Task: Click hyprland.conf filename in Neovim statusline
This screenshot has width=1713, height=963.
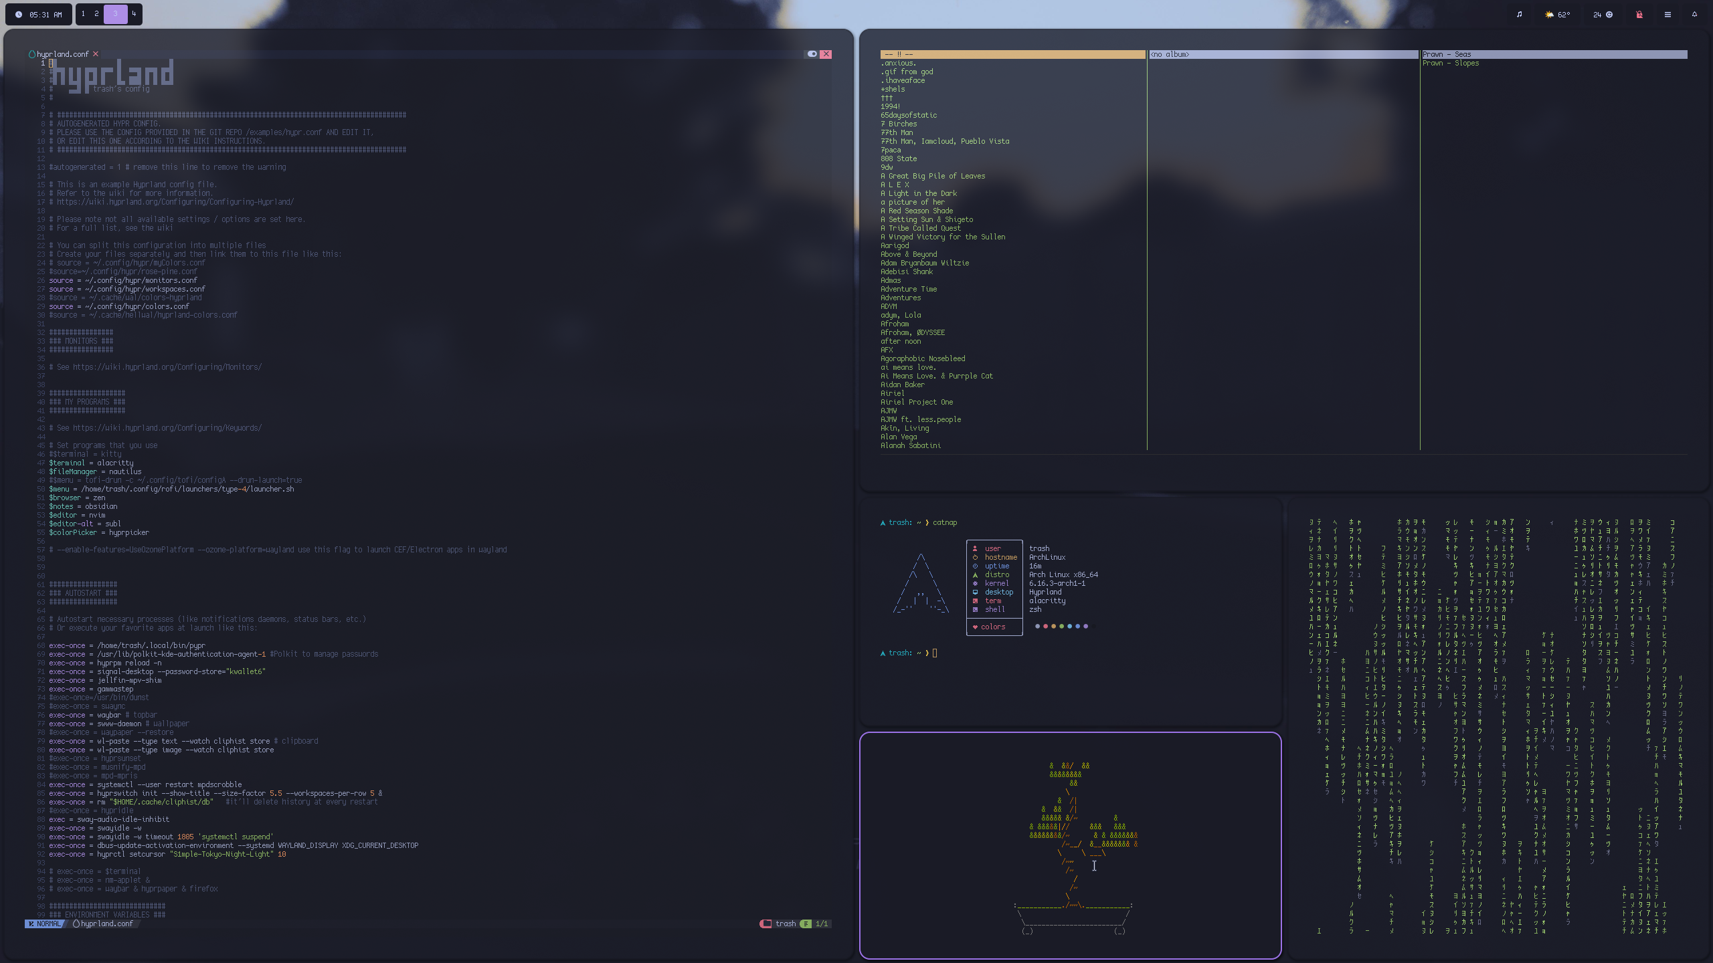Action: pyautogui.click(x=106, y=924)
